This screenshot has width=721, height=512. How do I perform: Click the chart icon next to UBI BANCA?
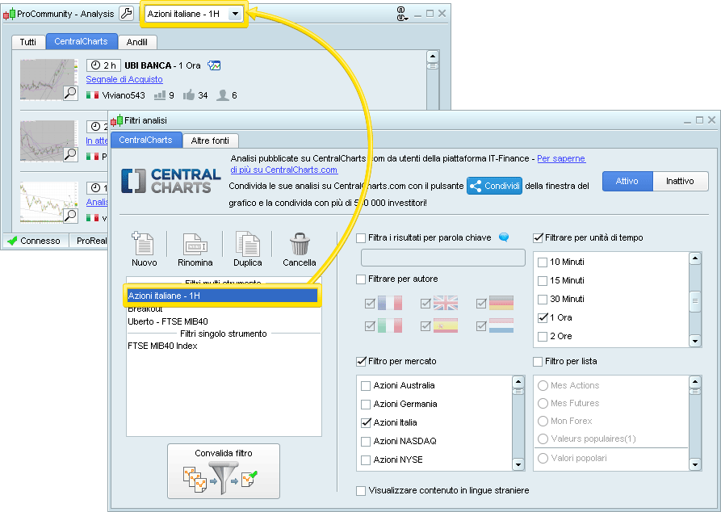[x=214, y=65]
